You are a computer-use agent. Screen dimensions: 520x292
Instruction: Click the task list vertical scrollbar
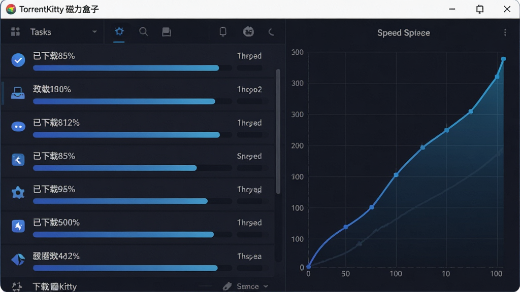pos(278,131)
